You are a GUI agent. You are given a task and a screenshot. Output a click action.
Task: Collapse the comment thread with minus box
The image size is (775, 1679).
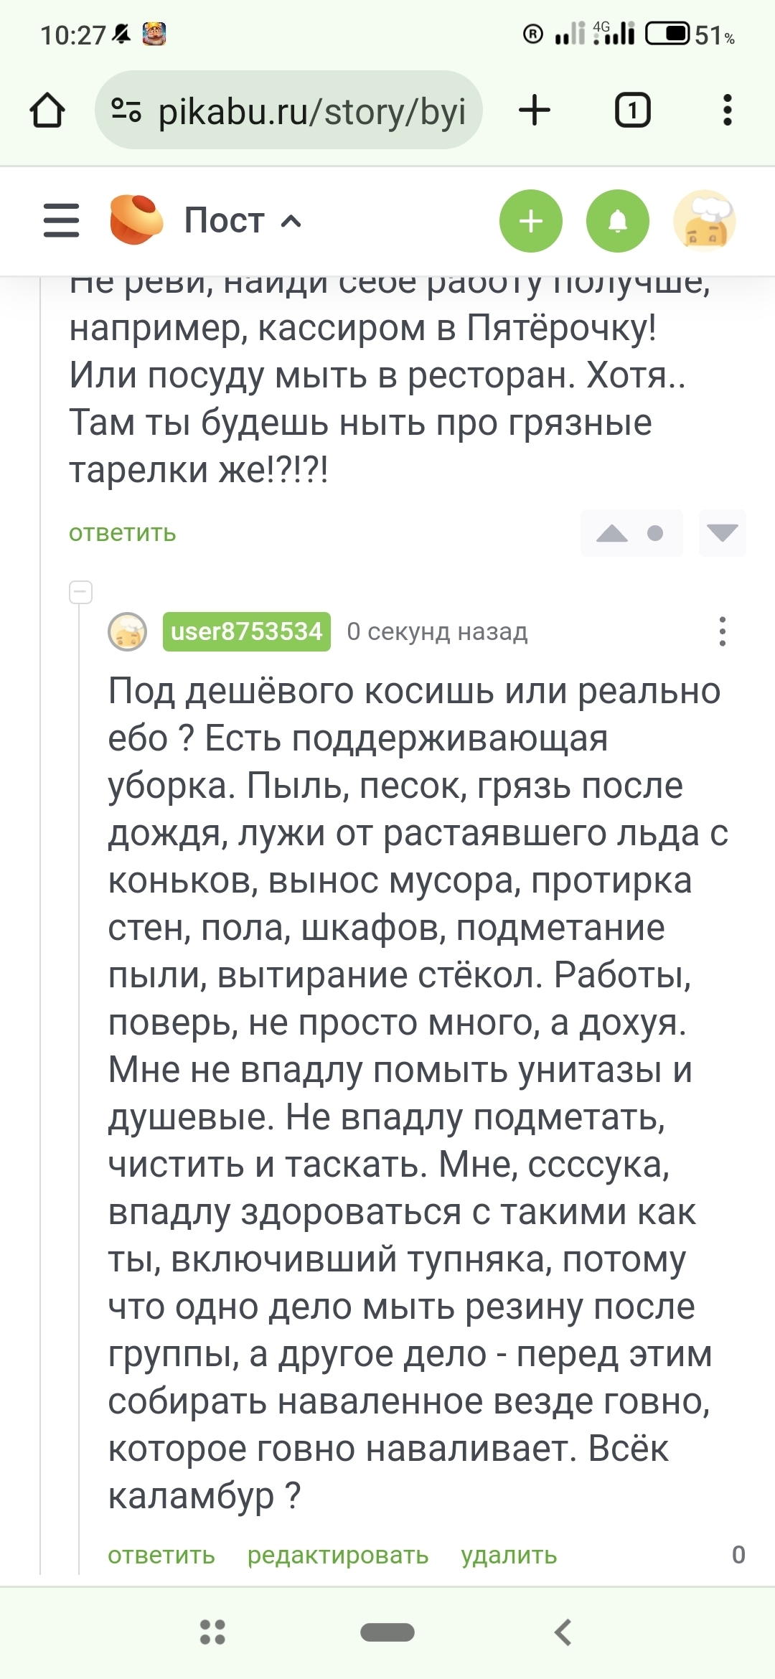point(80,593)
